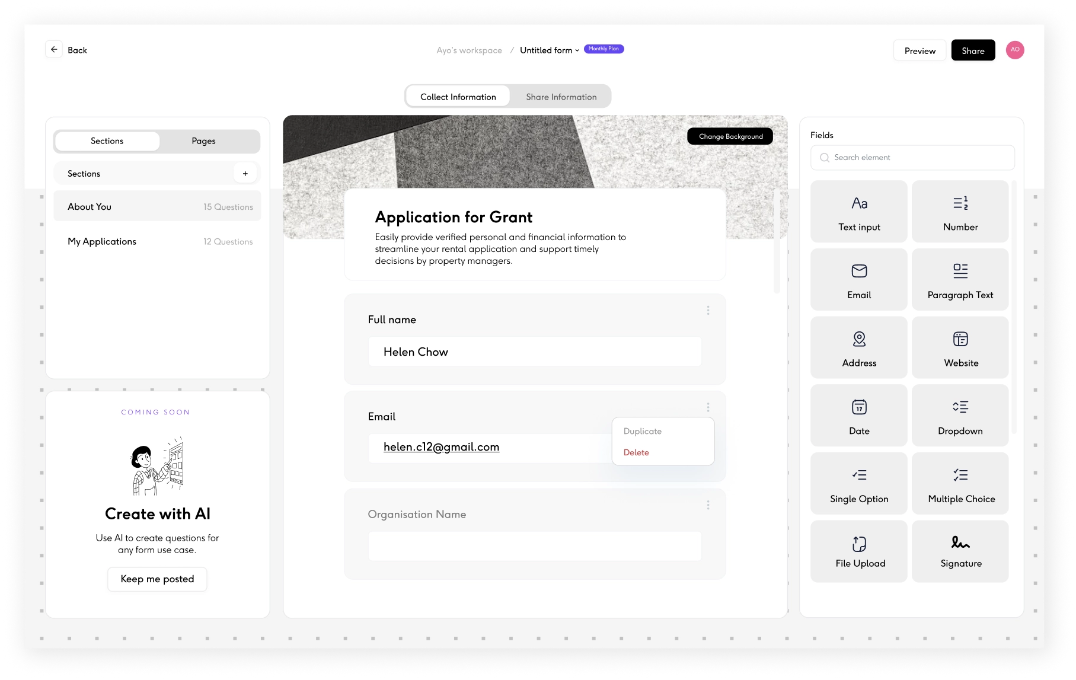The image size is (1076, 680).
Task: Insert the Date field element
Action: (x=858, y=416)
